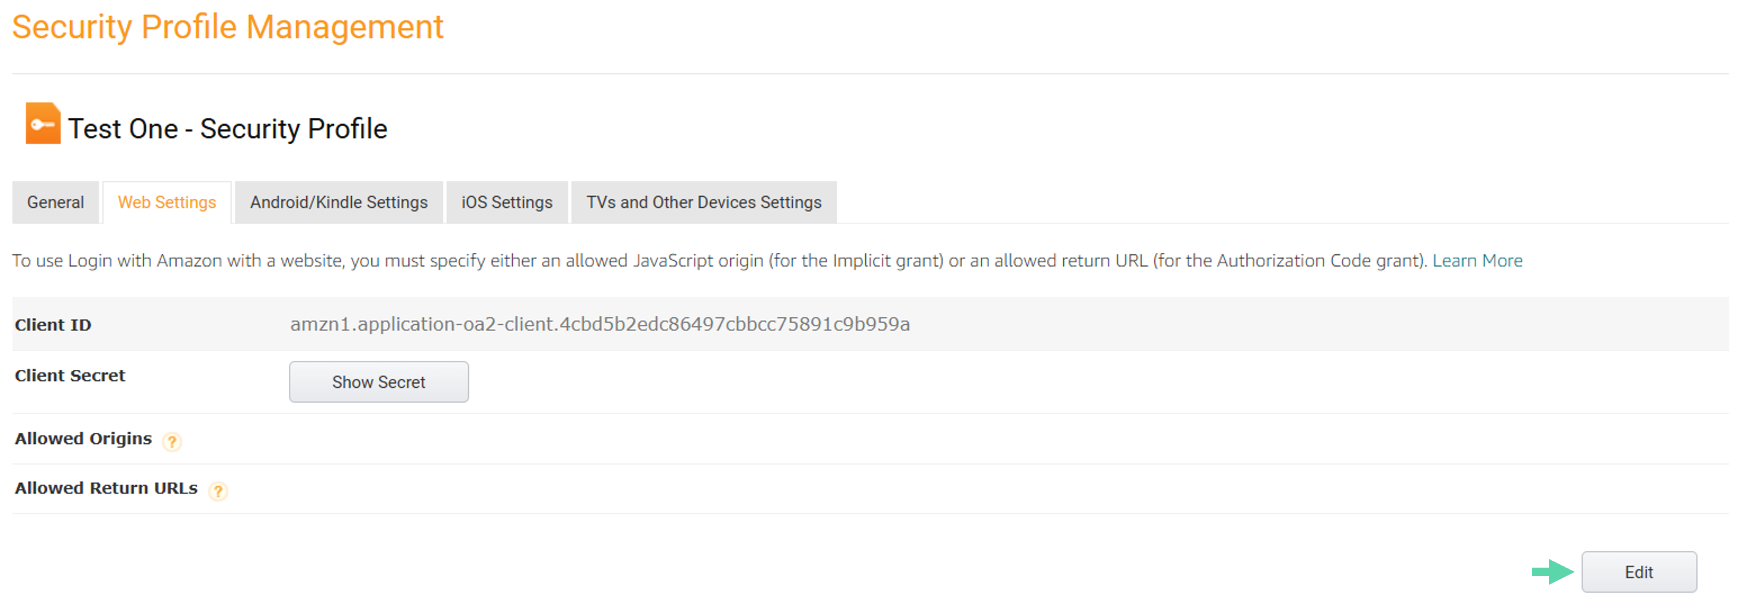Click the Client Secret label
Image resolution: width=1747 pixels, height=613 pixels.
click(70, 376)
